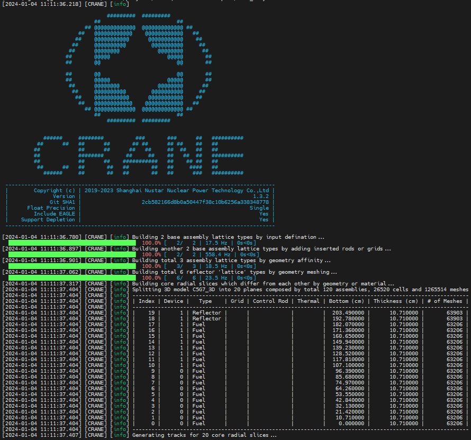The height and width of the screenshot is (440, 471).
Task: Click timestamp 11:11:37.407 log entry
Action: click(42, 435)
